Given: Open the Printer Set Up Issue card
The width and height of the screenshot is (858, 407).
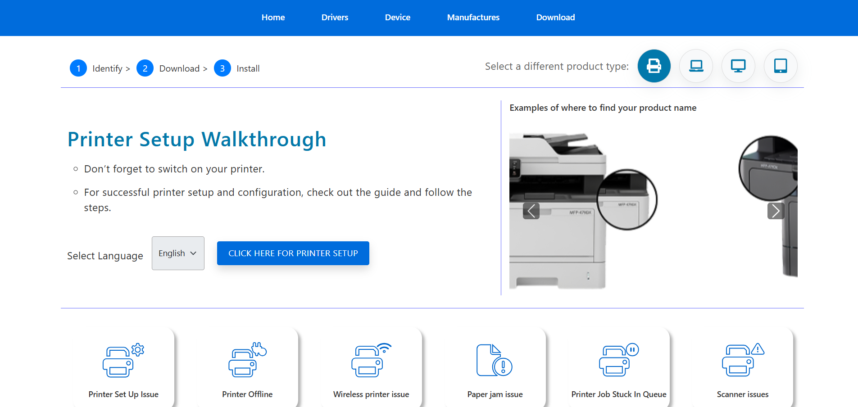Looking at the screenshot, I should pos(123,367).
